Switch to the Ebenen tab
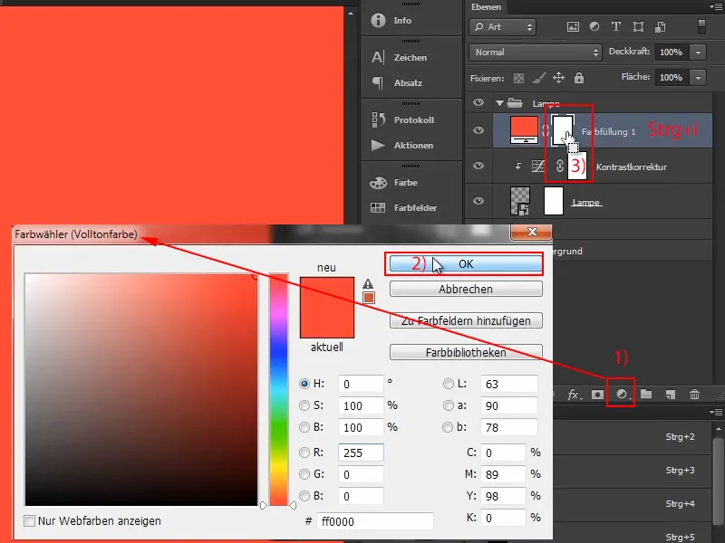725x543 pixels. point(486,7)
